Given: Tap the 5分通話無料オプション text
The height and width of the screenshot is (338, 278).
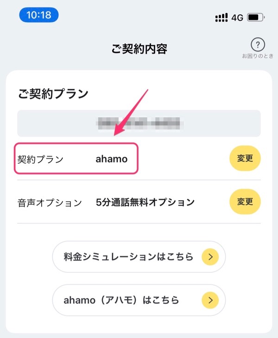Looking at the screenshot, I should coord(145,202).
